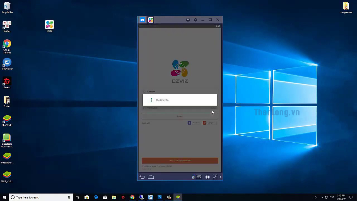The width and height of the screenshot is (357, 201).
Task: Click the eye icon in BlueStacks bottom bar
Action: click(x=208, y=177)
